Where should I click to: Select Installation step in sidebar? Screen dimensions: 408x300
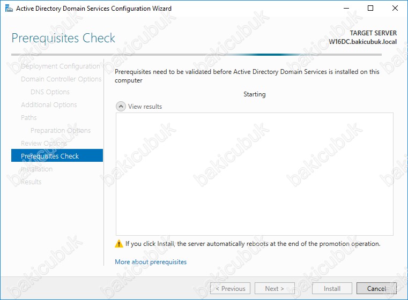pyautogui.click(x=36, y=169)
